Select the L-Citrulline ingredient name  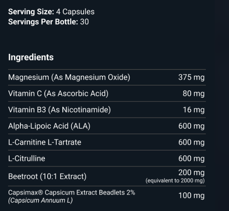26,158
